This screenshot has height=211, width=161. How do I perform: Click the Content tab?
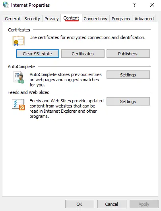coord(71,18)
